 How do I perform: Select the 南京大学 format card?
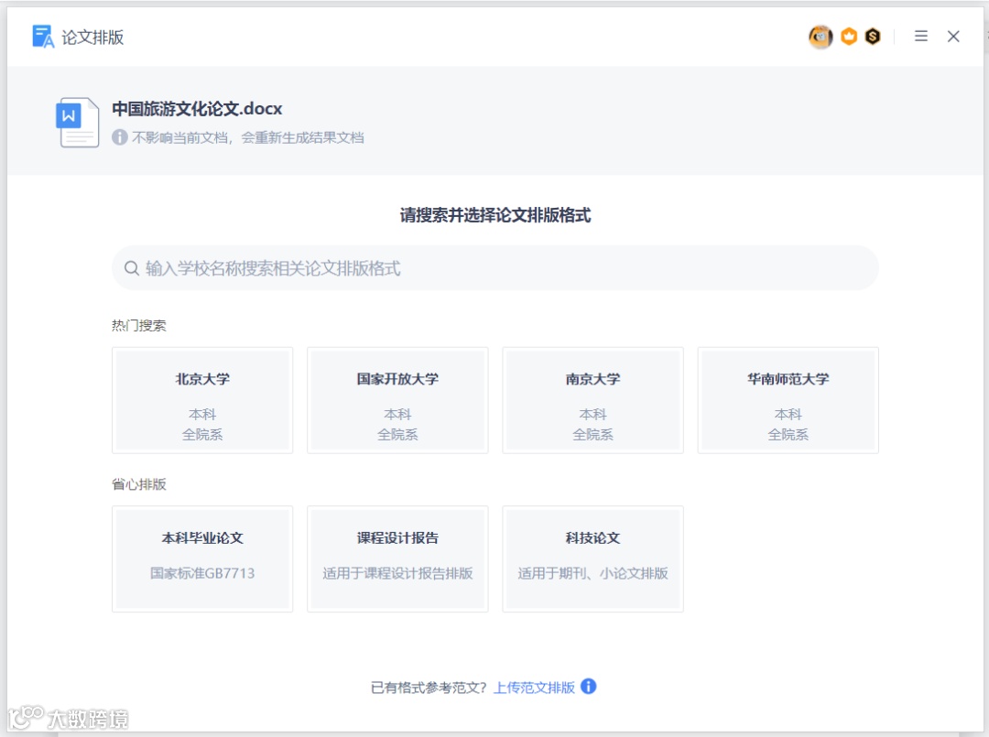[x=592, y=400]
